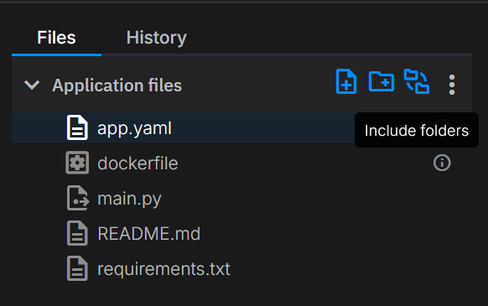Open the History tab
Viewport: 488px width, 306px height.
[157, 38]
